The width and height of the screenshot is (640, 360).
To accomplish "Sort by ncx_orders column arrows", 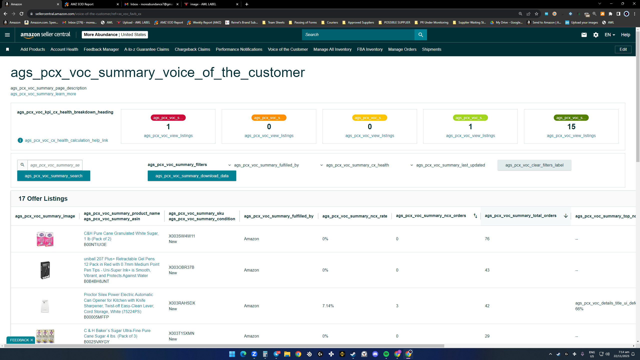I will [475, 216].
